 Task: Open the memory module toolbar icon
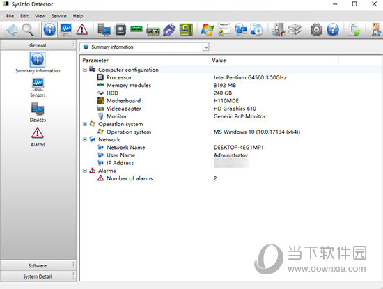(136, 29)
